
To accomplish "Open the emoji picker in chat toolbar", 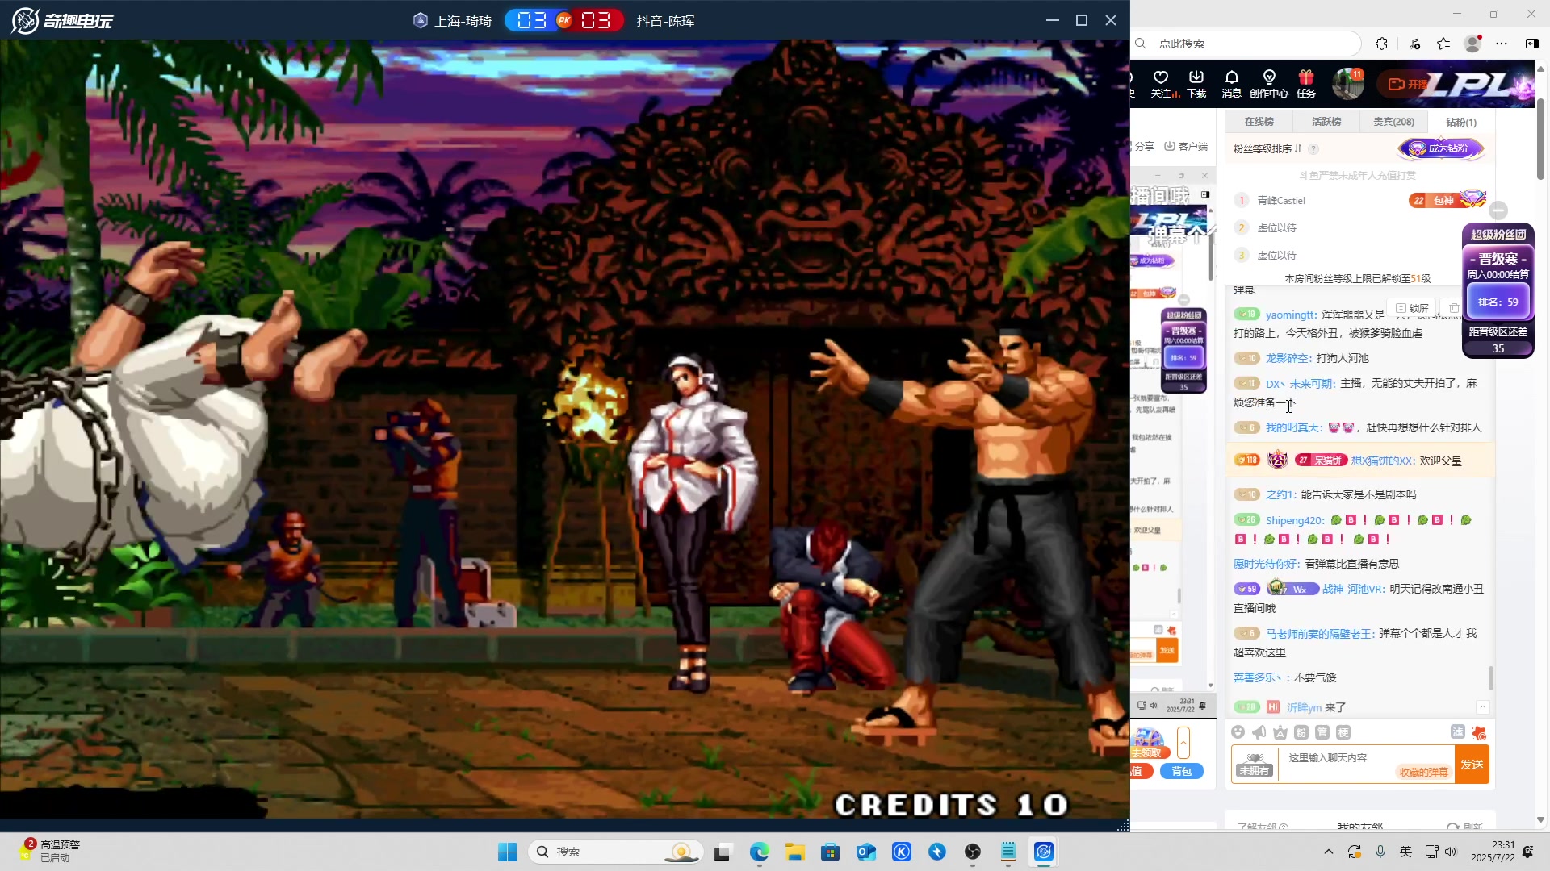I will click(x=1238, y=732).
